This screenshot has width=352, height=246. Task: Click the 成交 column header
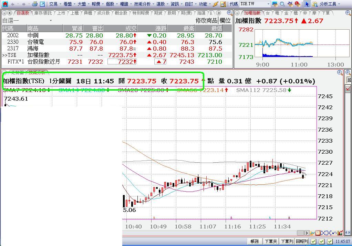pyautogui.click(x=121, y=29)
